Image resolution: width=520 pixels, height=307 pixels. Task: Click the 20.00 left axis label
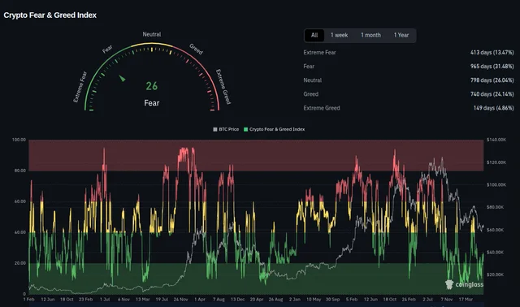coord(19,263)
